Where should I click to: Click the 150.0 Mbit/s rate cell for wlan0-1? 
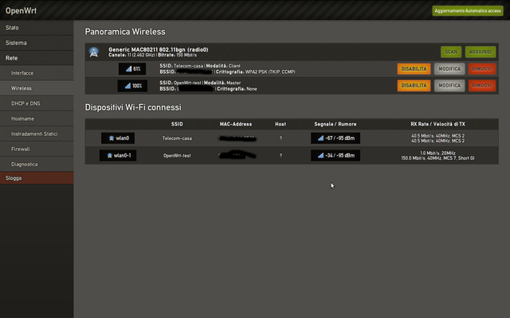437,156
